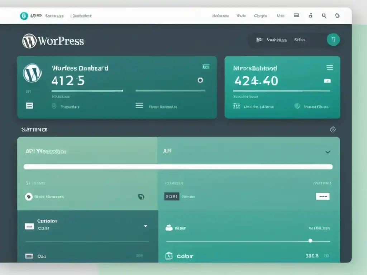
Task: Click the WordPress logo in the 412 5 card
Action: click(32, 73)
